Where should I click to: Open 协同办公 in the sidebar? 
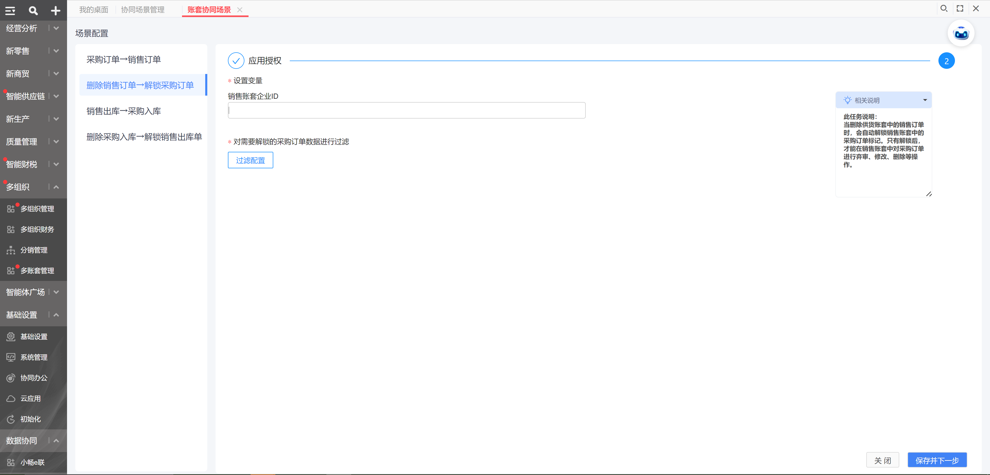34,378
